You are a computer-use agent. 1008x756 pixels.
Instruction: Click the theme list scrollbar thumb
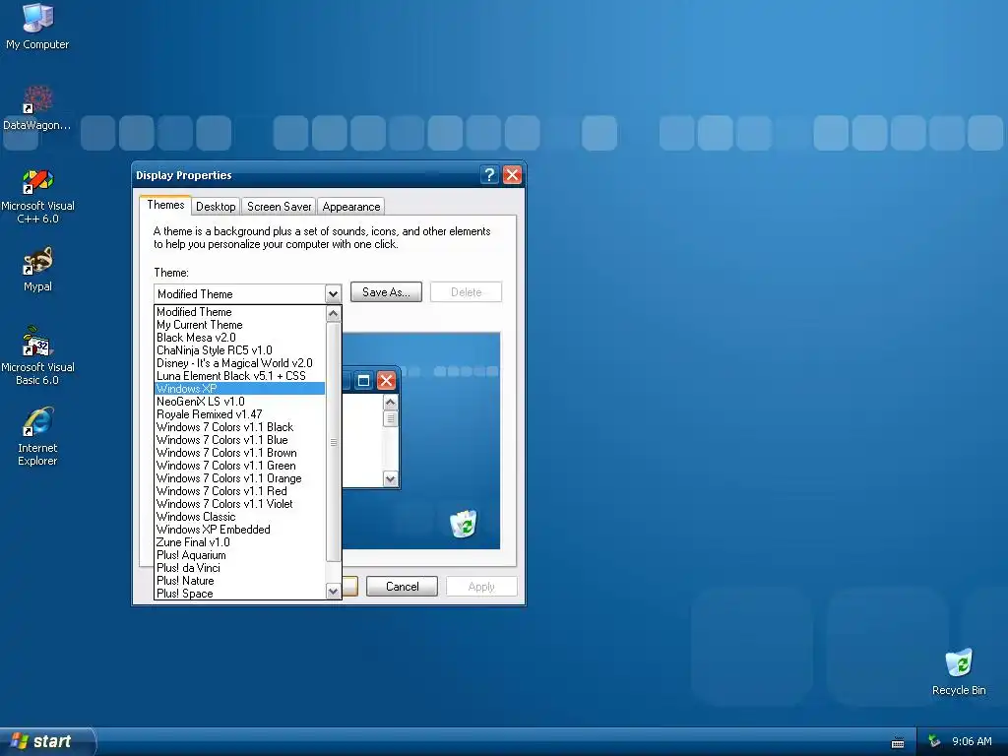[x=333, y=442]
